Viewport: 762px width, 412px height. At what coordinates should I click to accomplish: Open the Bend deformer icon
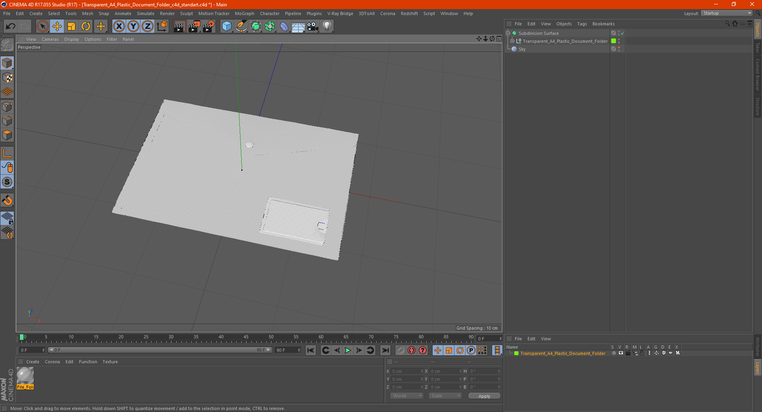tap(284, 27)
